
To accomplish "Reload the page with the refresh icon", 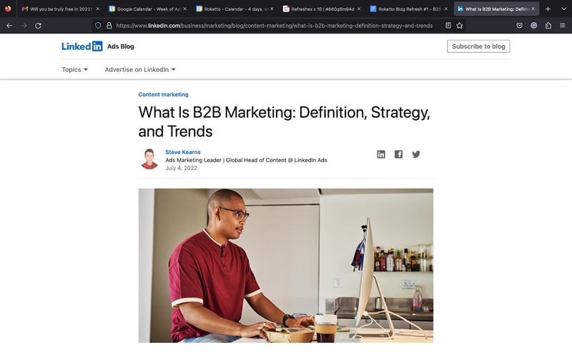I will pyautogui.click(x=38, y=26).
